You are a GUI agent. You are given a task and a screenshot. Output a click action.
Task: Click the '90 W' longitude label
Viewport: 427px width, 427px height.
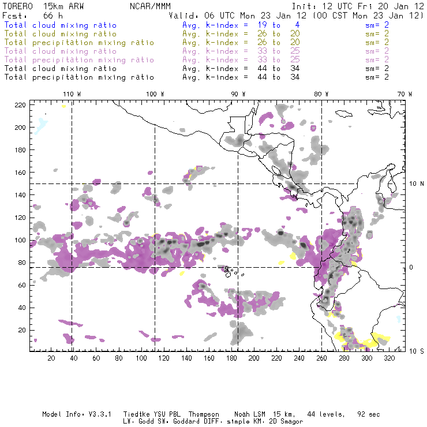238,94
